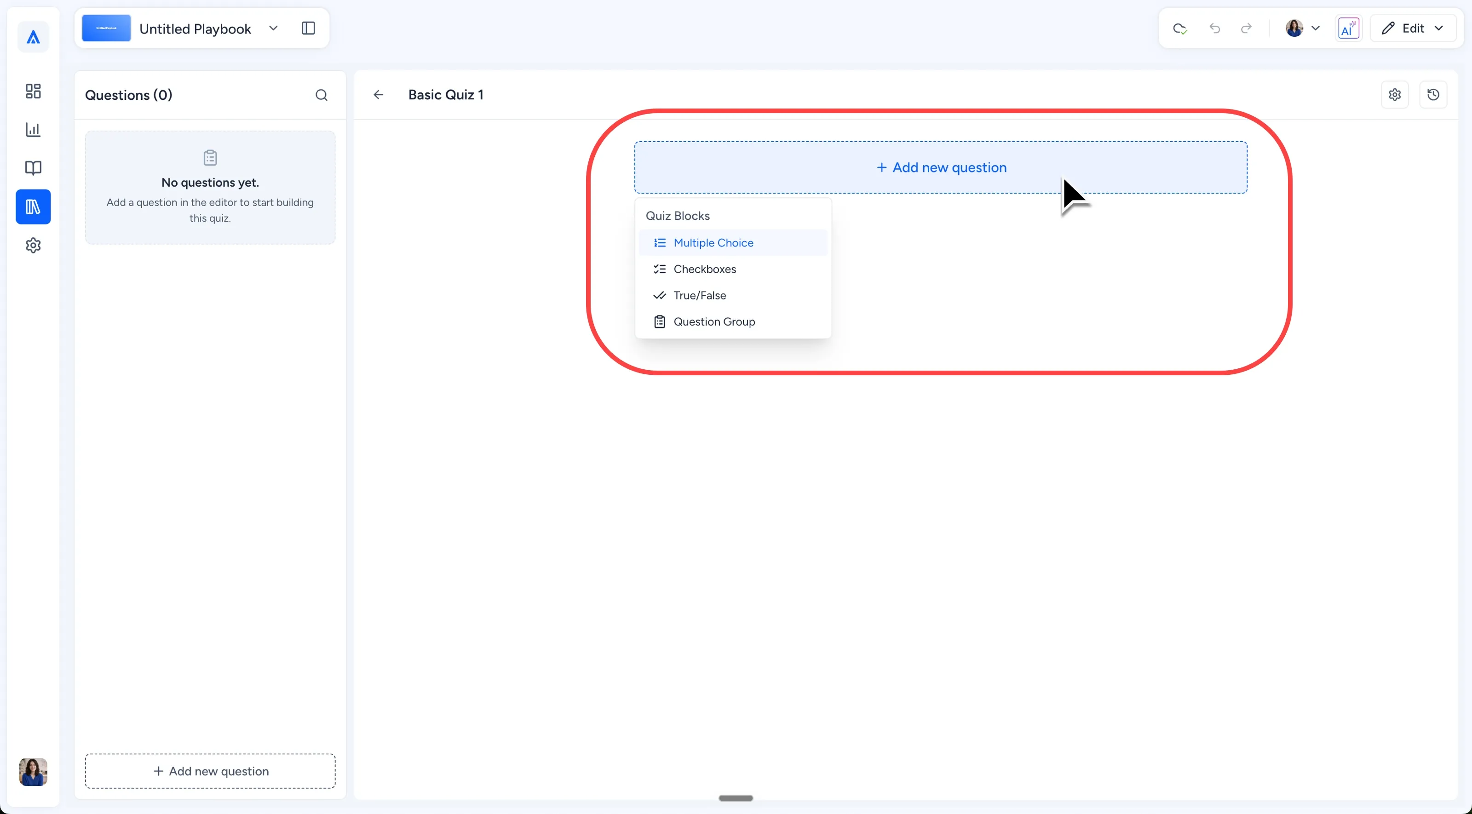The image size is (1472, 814).
Task: Open the analytics bar chart icon
Action: (x=33, y=130)
